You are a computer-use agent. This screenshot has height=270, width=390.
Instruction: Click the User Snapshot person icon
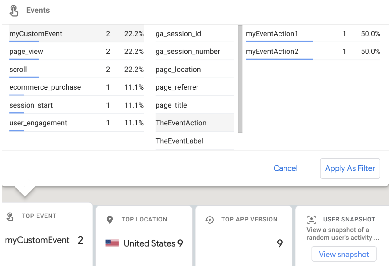pos(311,220)
